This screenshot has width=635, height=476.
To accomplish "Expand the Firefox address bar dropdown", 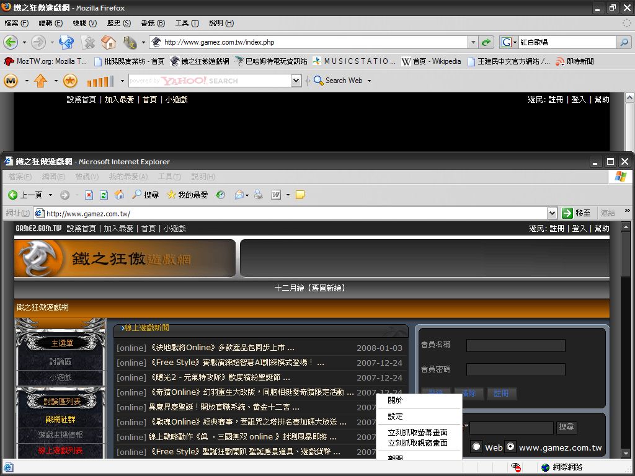I will point(473,42).
